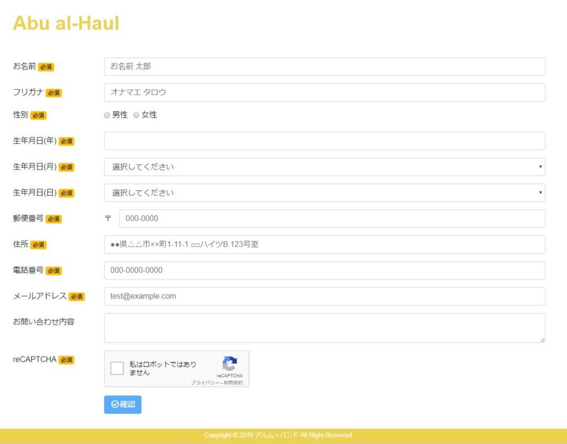
Task: Click the reCAPTCHA field label text
Action: (x=35, y=359)
